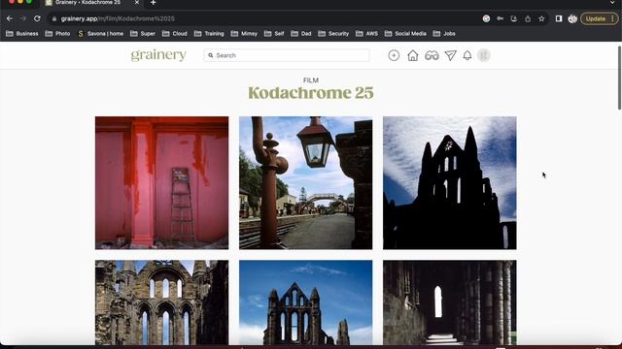Open the Security bookmarks folder

[333, 34]
